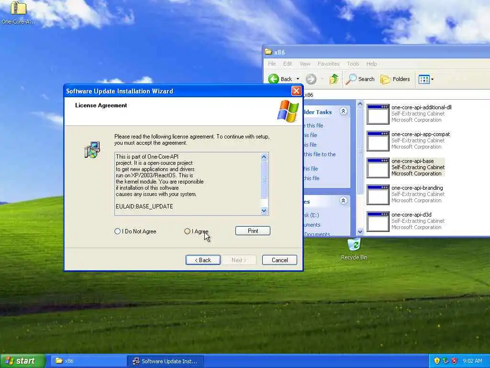Click the x86 folder icon in title bar

point(268,52)
